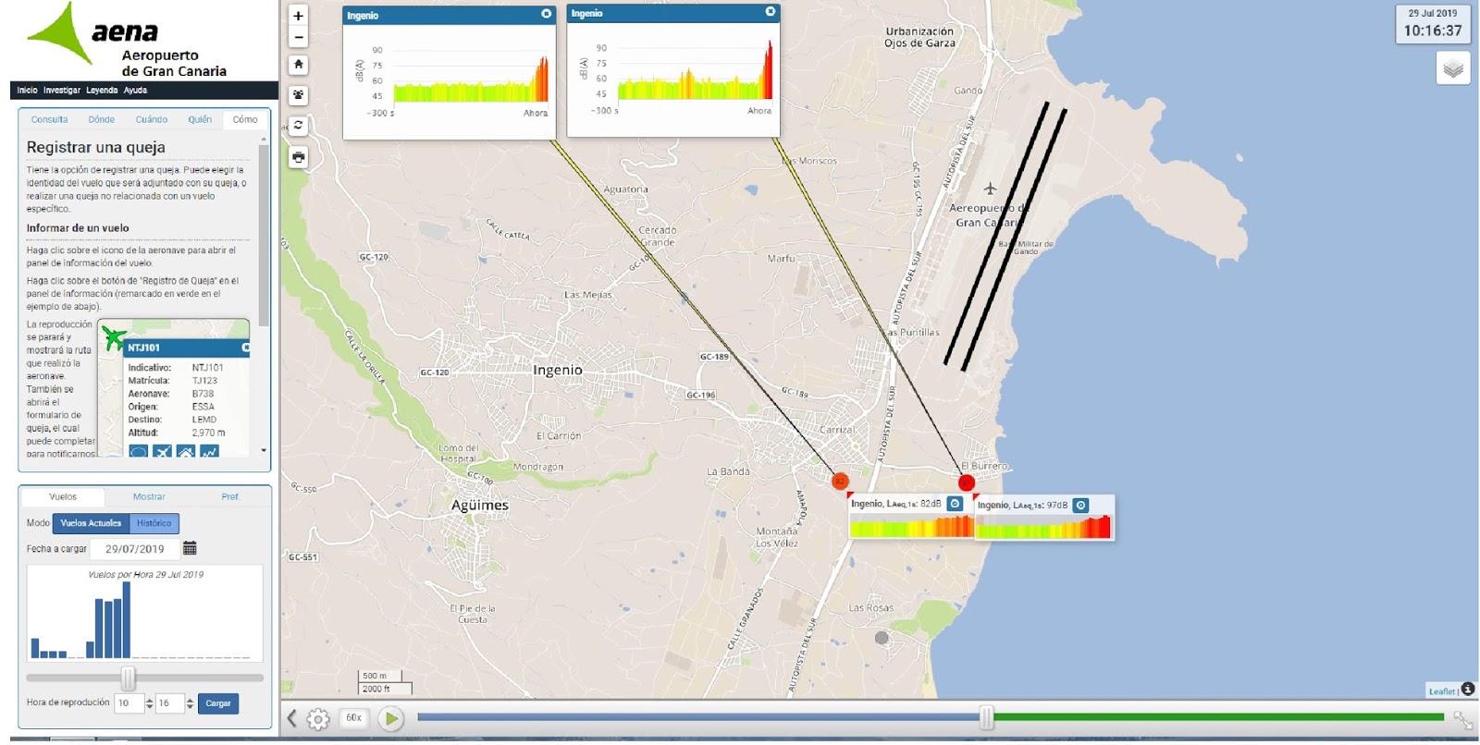Click the help panel down-arrow at the bottom
1480x745 pixels.
click(264, 451)
